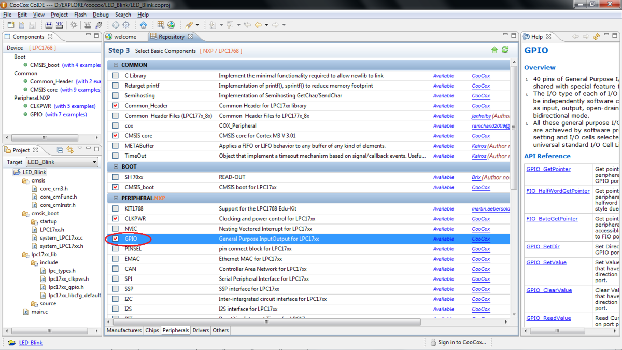Collapse the COMMON section

116,65
